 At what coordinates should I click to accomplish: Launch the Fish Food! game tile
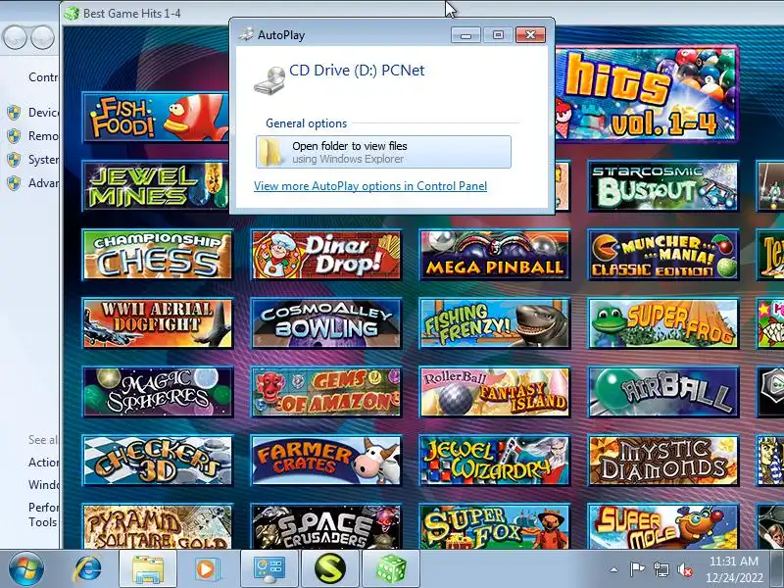click(x=155, y=117)
